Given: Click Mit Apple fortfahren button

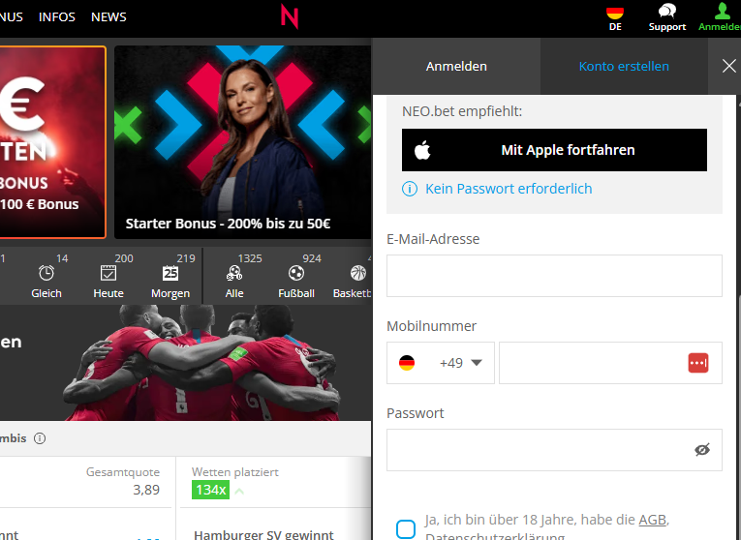Looking at the screenshot, I should [x=554, y=150].
